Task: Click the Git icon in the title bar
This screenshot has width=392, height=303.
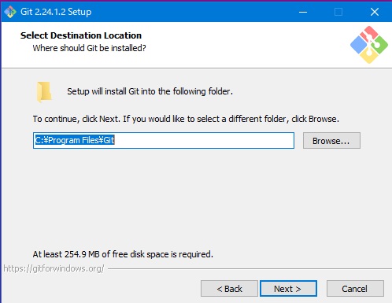Action: click(10, 12)
